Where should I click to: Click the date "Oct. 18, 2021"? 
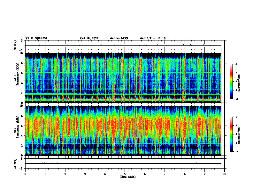tap(89, 38)
